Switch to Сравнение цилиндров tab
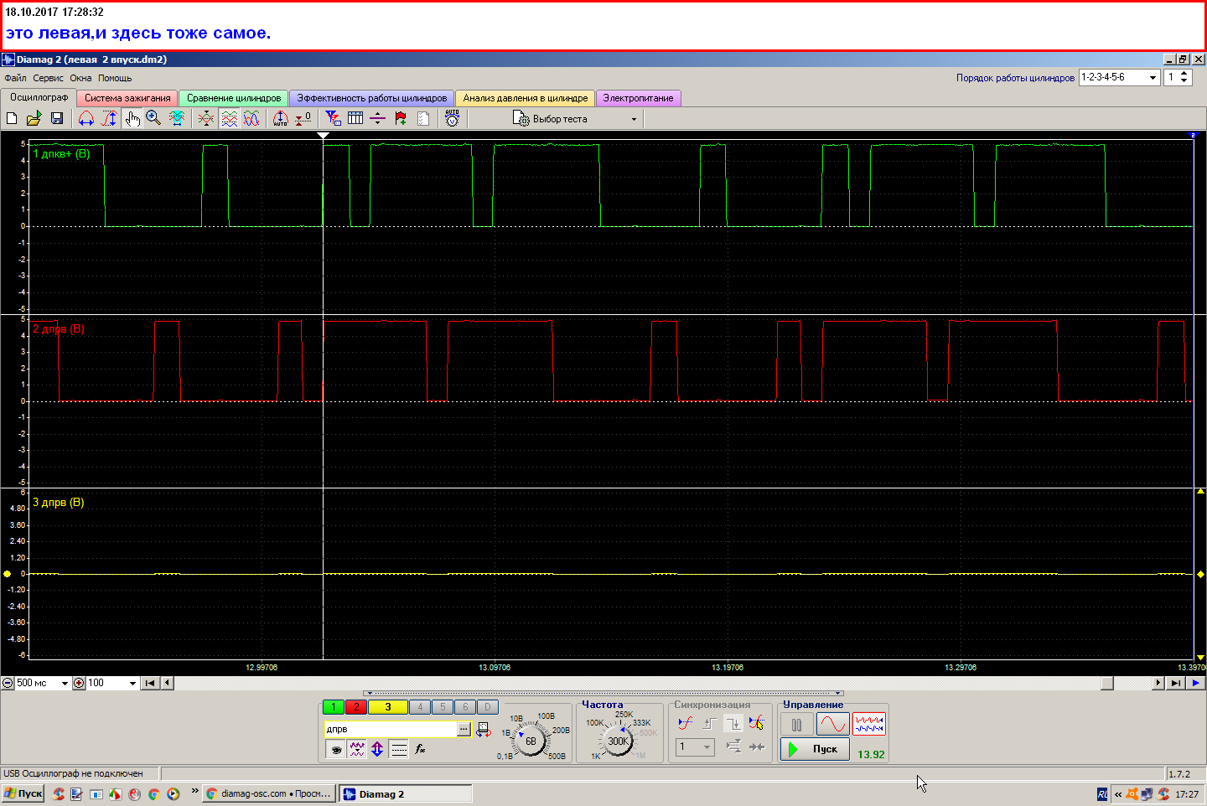This screenshot has width=1207, height=806. [x=234, y=98]
